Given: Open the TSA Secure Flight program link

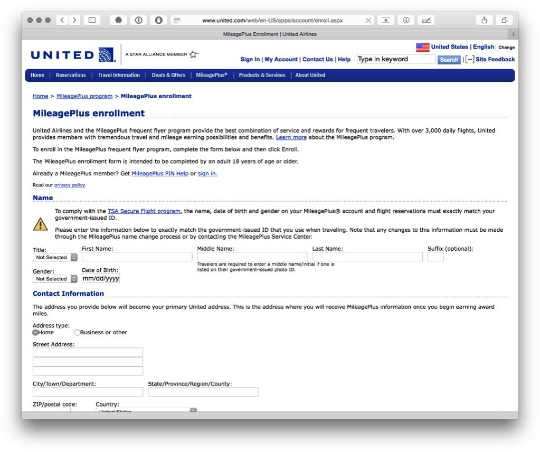Looking at the screenshot, I should pos(144,211).
